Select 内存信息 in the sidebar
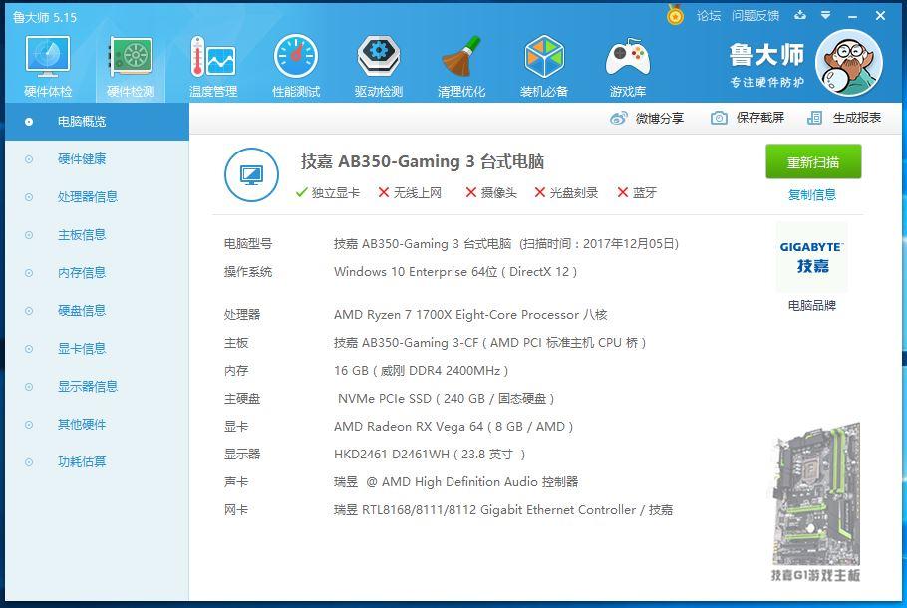 [x=97, y=273]
